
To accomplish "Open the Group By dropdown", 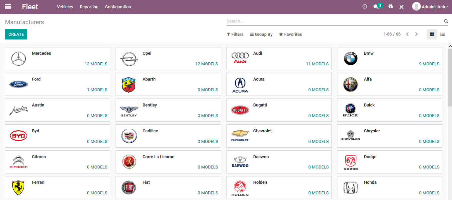I will [x=261, y=34].
